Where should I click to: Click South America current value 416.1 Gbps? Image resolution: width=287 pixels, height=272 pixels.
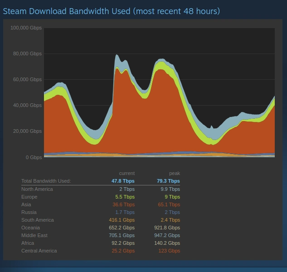pyautogui.click(x=122, y=220)
